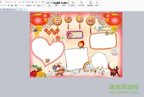Open the document tab list dropdown
144x97 pixels.
point(26,9)
